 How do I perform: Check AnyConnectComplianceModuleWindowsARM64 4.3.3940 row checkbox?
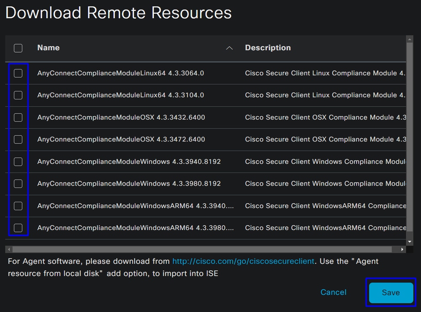(18, 206)
